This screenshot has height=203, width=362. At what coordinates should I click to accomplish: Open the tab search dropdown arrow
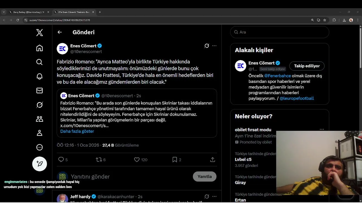(4, 12)
